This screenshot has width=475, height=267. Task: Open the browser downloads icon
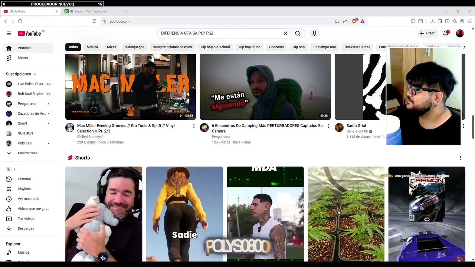tap(432, 21)
